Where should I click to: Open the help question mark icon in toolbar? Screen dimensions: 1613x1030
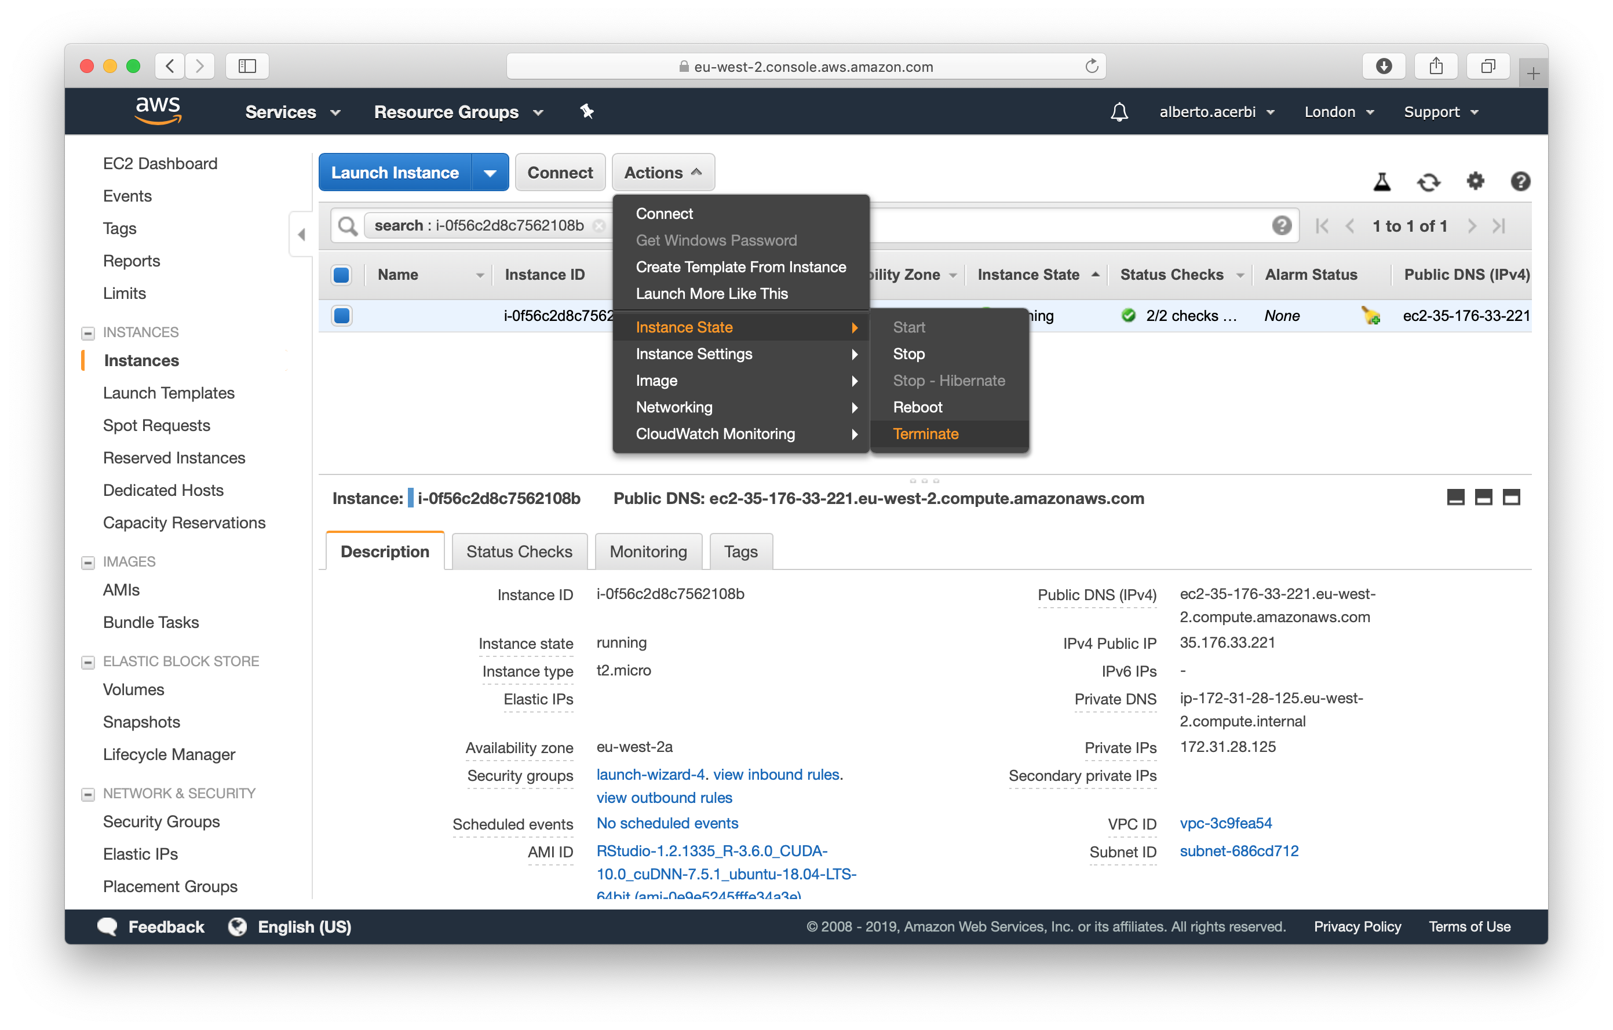click(x=1520, y=181)
